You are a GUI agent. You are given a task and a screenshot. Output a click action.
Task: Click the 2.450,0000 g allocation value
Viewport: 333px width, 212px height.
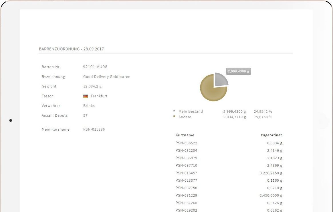coord(271,195)
